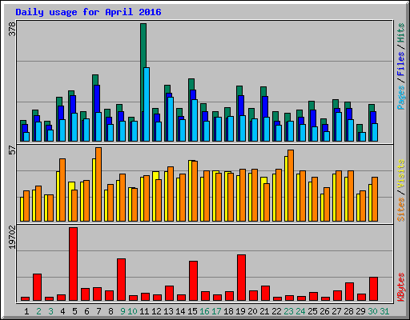This screenshot has height=320, width=410.
Task: Click the Visits legend label
Action: (x=401, y=174)
